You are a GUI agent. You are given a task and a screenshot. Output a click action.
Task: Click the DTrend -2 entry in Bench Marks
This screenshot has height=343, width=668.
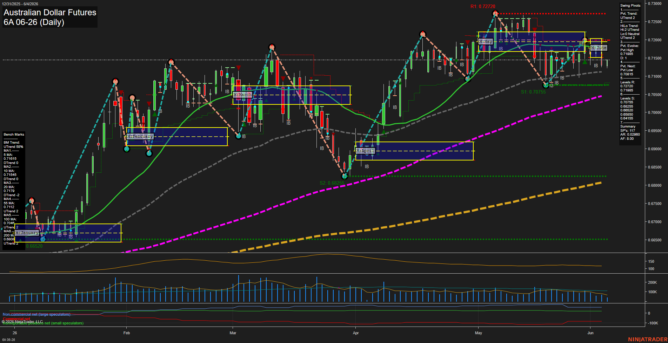click(x=11, y=195)
